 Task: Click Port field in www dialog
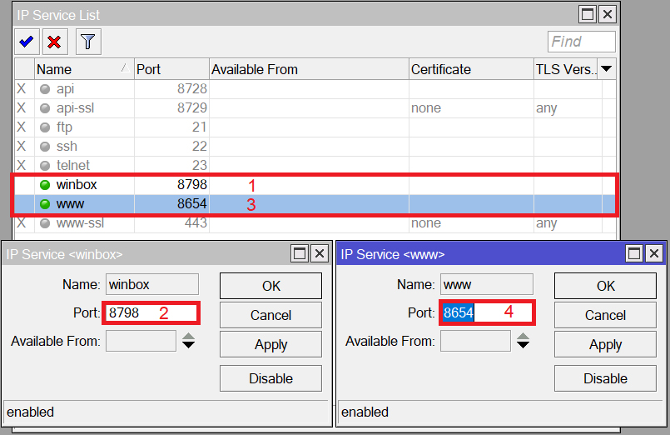[x=487, y=313]
